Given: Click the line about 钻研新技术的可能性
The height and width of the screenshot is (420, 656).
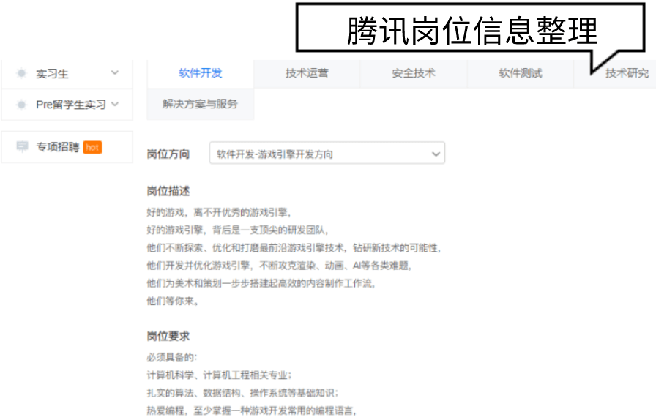Looking at the screenshot, I should (294, 247).
